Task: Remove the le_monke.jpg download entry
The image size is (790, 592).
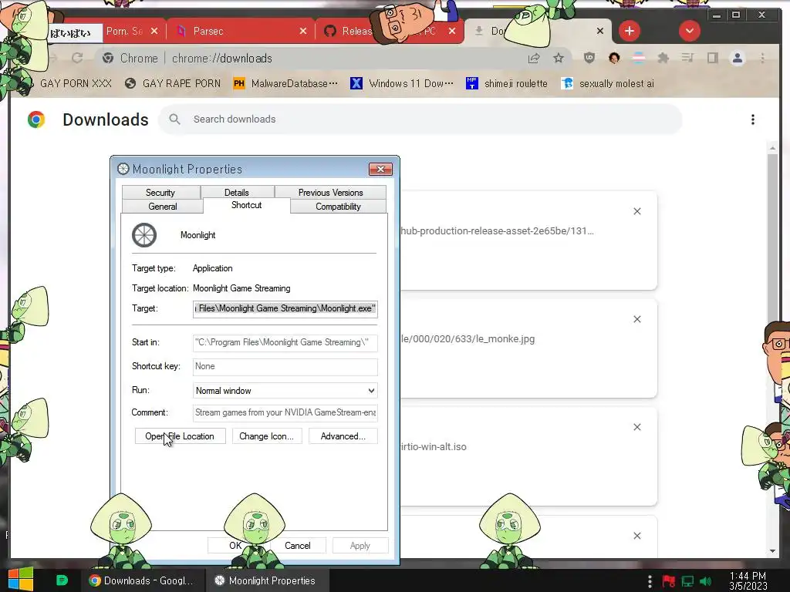Action: click(636, 319)
